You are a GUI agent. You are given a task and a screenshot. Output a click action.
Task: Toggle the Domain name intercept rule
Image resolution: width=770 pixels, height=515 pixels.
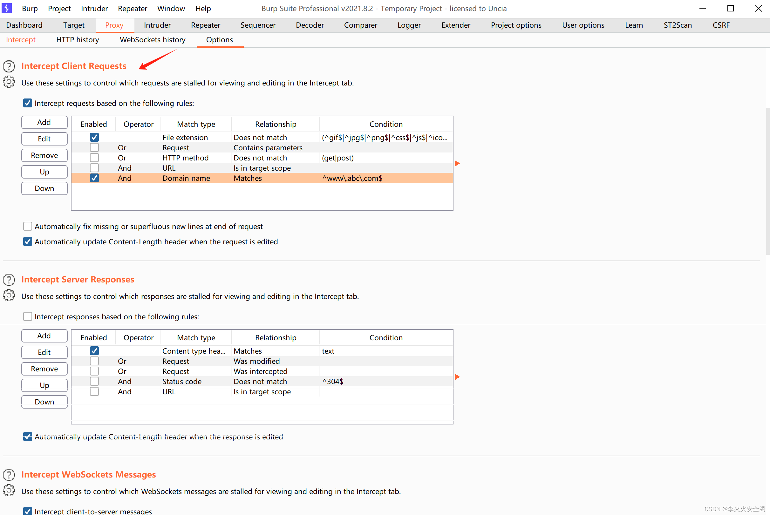94,178
